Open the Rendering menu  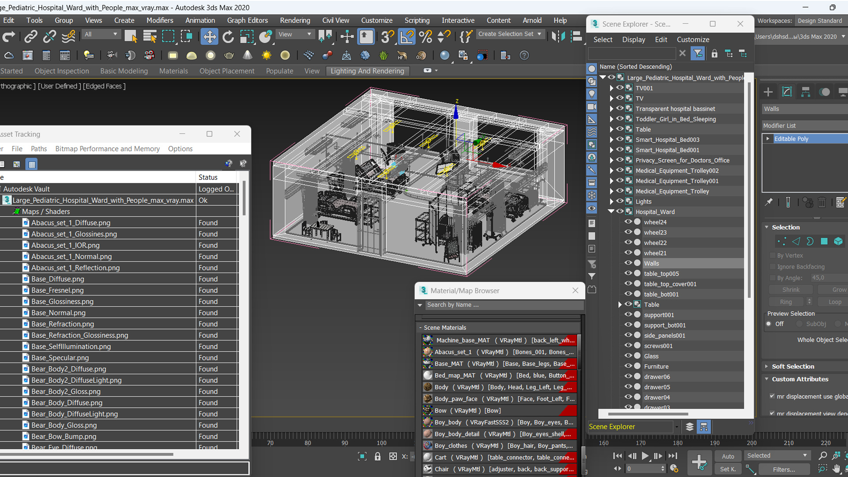pyautogui.click(x=295, y=20)
